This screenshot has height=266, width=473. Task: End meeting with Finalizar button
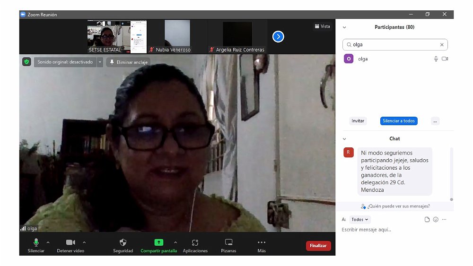pos(318,246)
